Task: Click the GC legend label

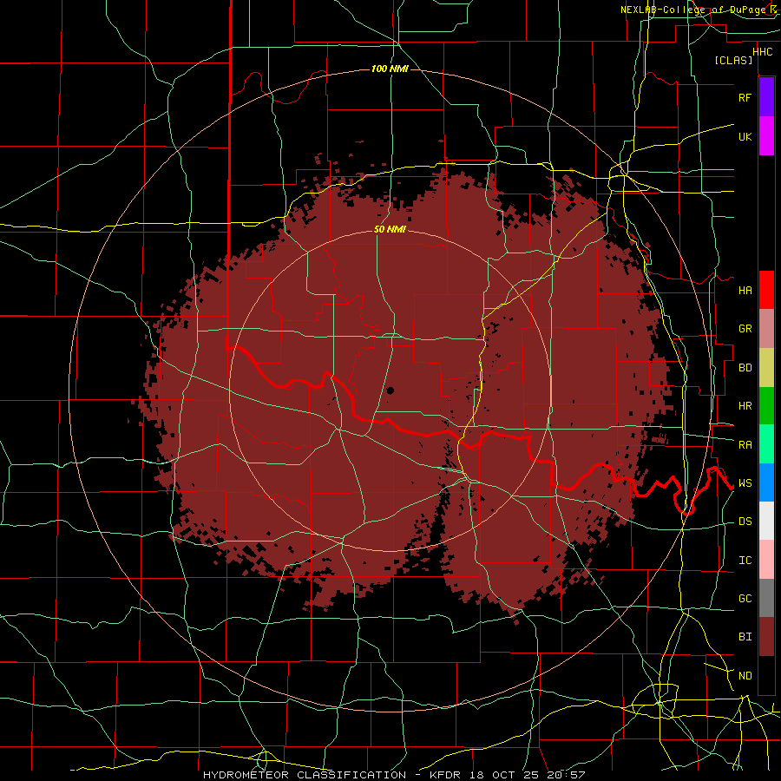Action: 745,599
